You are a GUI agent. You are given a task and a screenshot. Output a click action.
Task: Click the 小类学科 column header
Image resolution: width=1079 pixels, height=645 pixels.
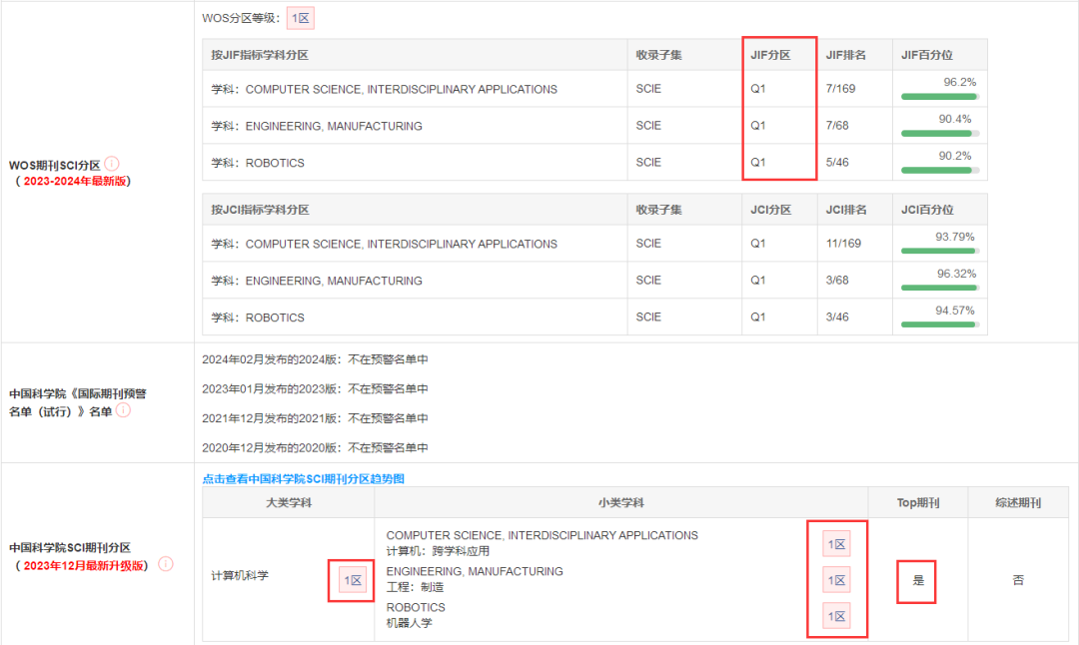click(620, 502)
